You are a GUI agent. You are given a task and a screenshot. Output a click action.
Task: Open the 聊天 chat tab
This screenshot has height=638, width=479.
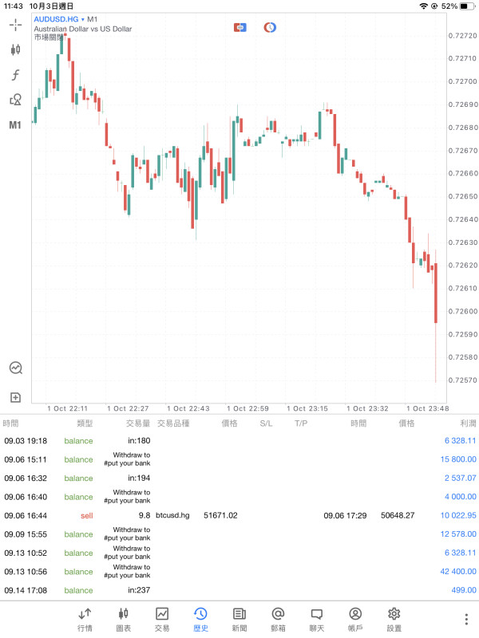(316, 620)
